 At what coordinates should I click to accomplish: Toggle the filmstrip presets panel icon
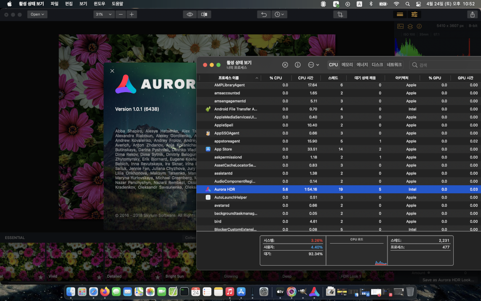[400, 15]
